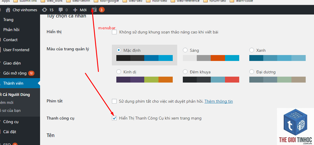This screenshot has height=145, width=314.
Task: Open the learn-code bookmark folder
Action: [242, 1]
